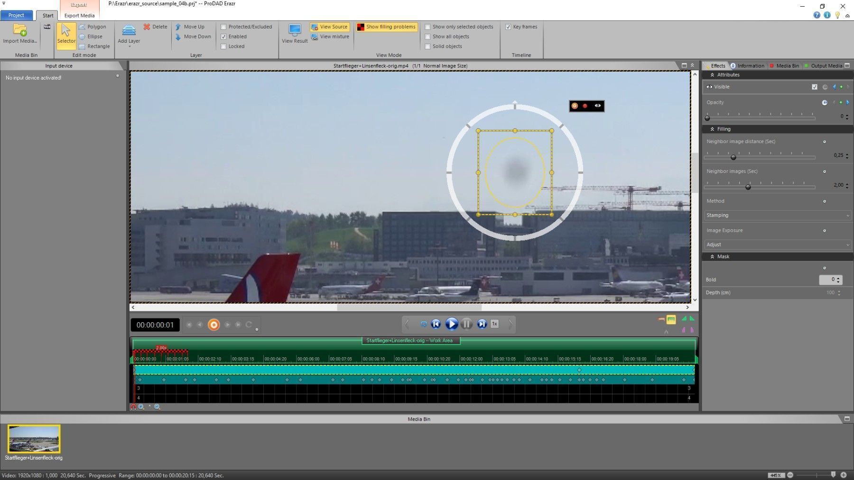Toggle the Locked layer checkbox
The width and height of the screenshot is (854, 480).
(224, 46)
